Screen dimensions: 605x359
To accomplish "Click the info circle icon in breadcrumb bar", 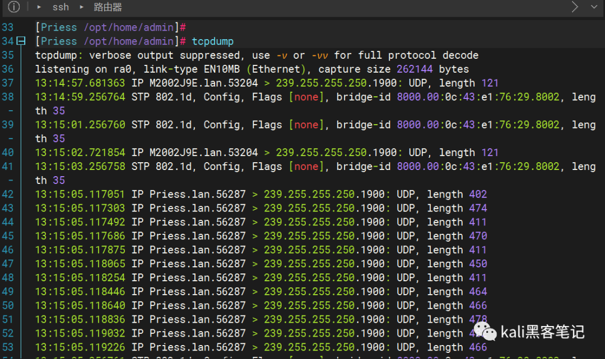I will click(14, 7).
